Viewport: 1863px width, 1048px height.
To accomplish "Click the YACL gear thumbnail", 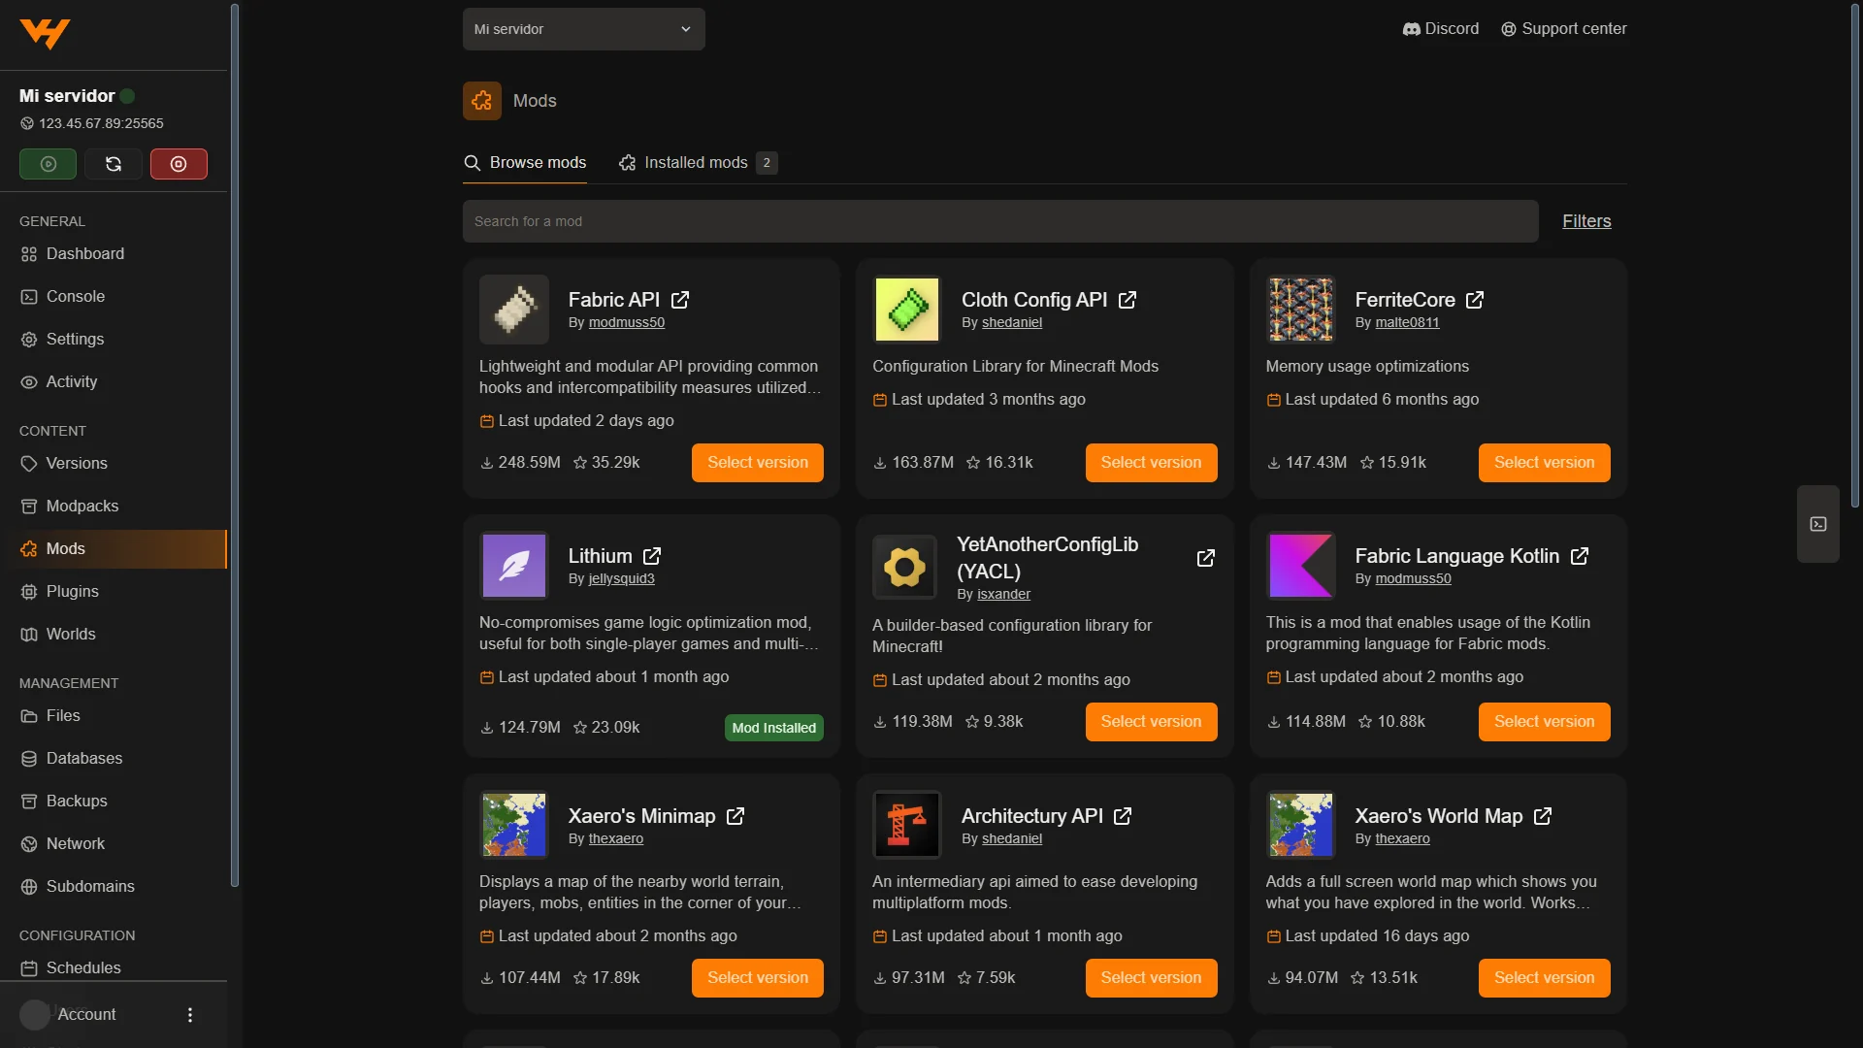I will (904, 568).
